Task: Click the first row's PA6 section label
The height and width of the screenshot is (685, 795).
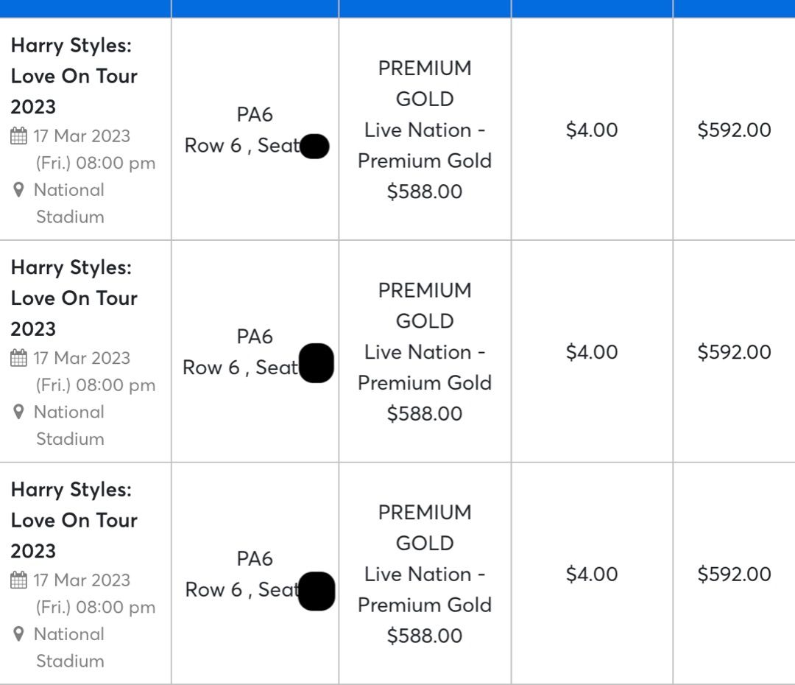Action: 255,115
